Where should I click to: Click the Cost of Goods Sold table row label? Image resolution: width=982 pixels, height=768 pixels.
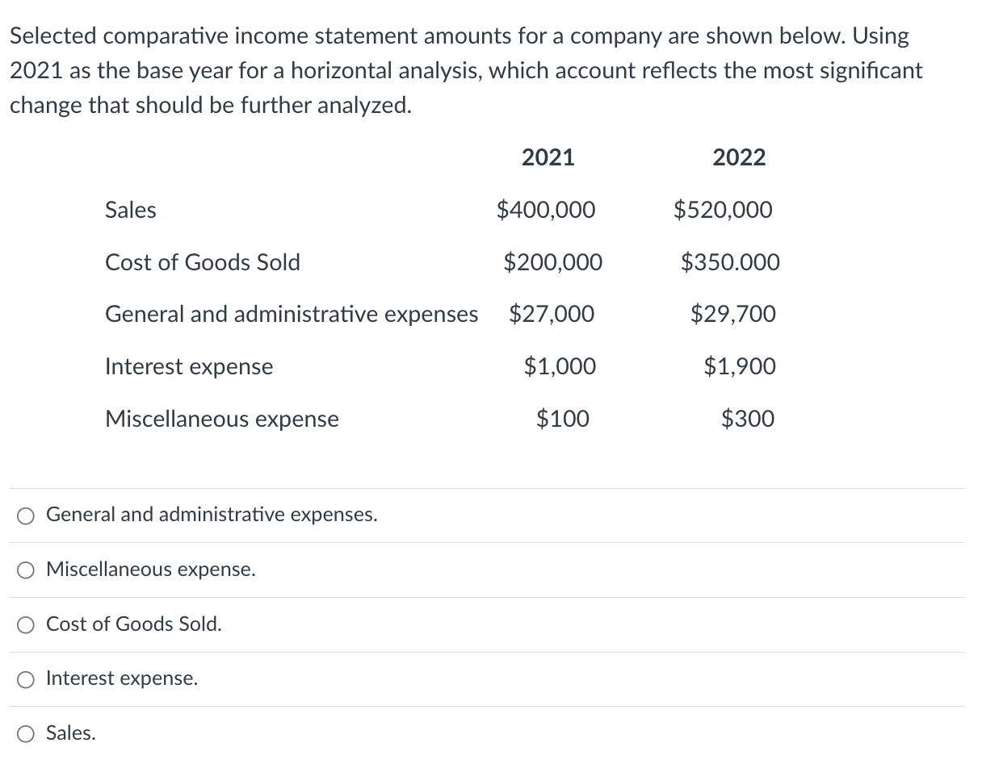click(x=203, y=262)
